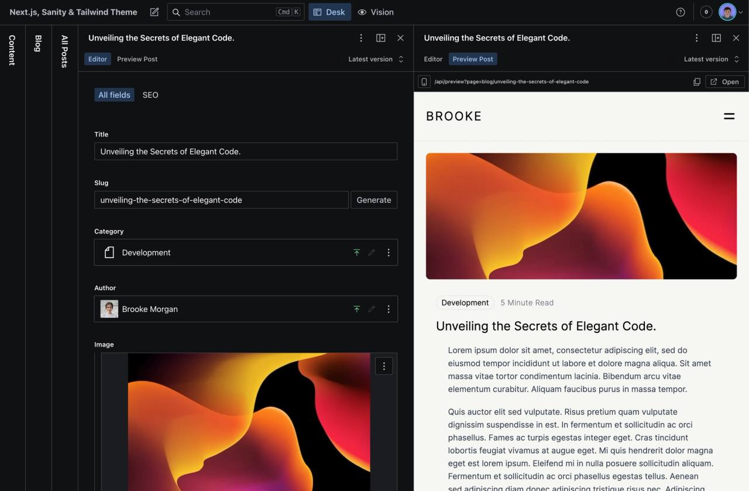Switch preview pane to Editor mode

point(433,59)
